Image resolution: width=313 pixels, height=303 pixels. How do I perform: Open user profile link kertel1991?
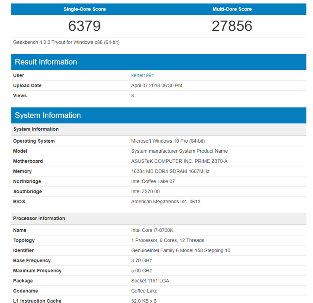[x=142, y=75]
